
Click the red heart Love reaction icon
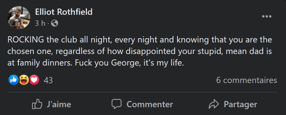[34, 80]
